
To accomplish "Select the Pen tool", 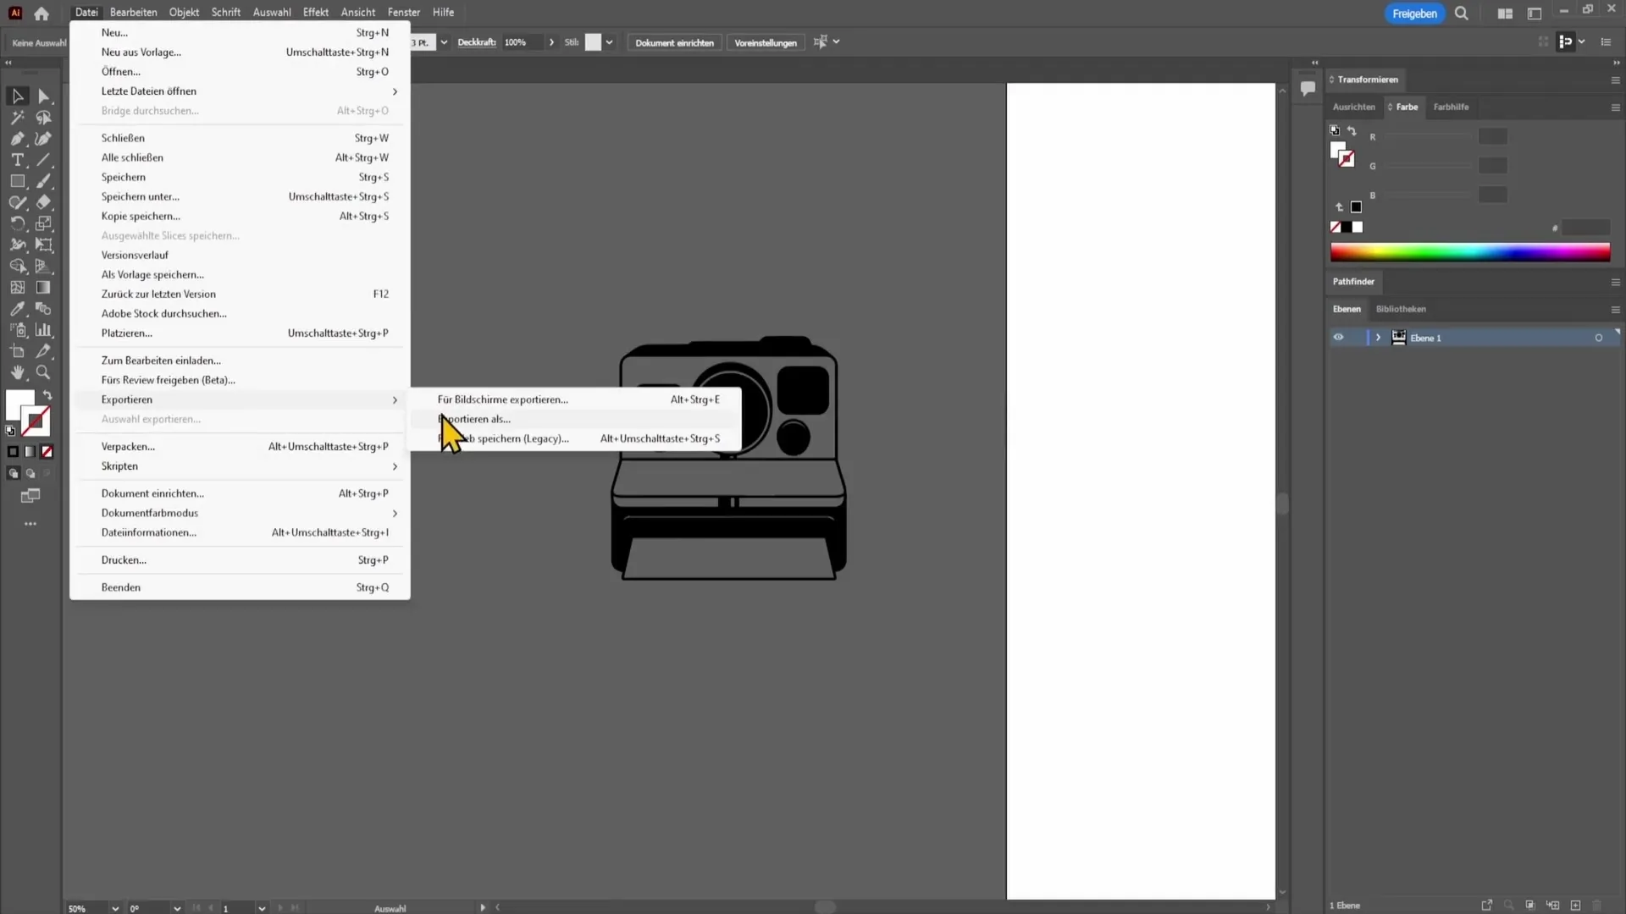I will [x=18, y=139].
